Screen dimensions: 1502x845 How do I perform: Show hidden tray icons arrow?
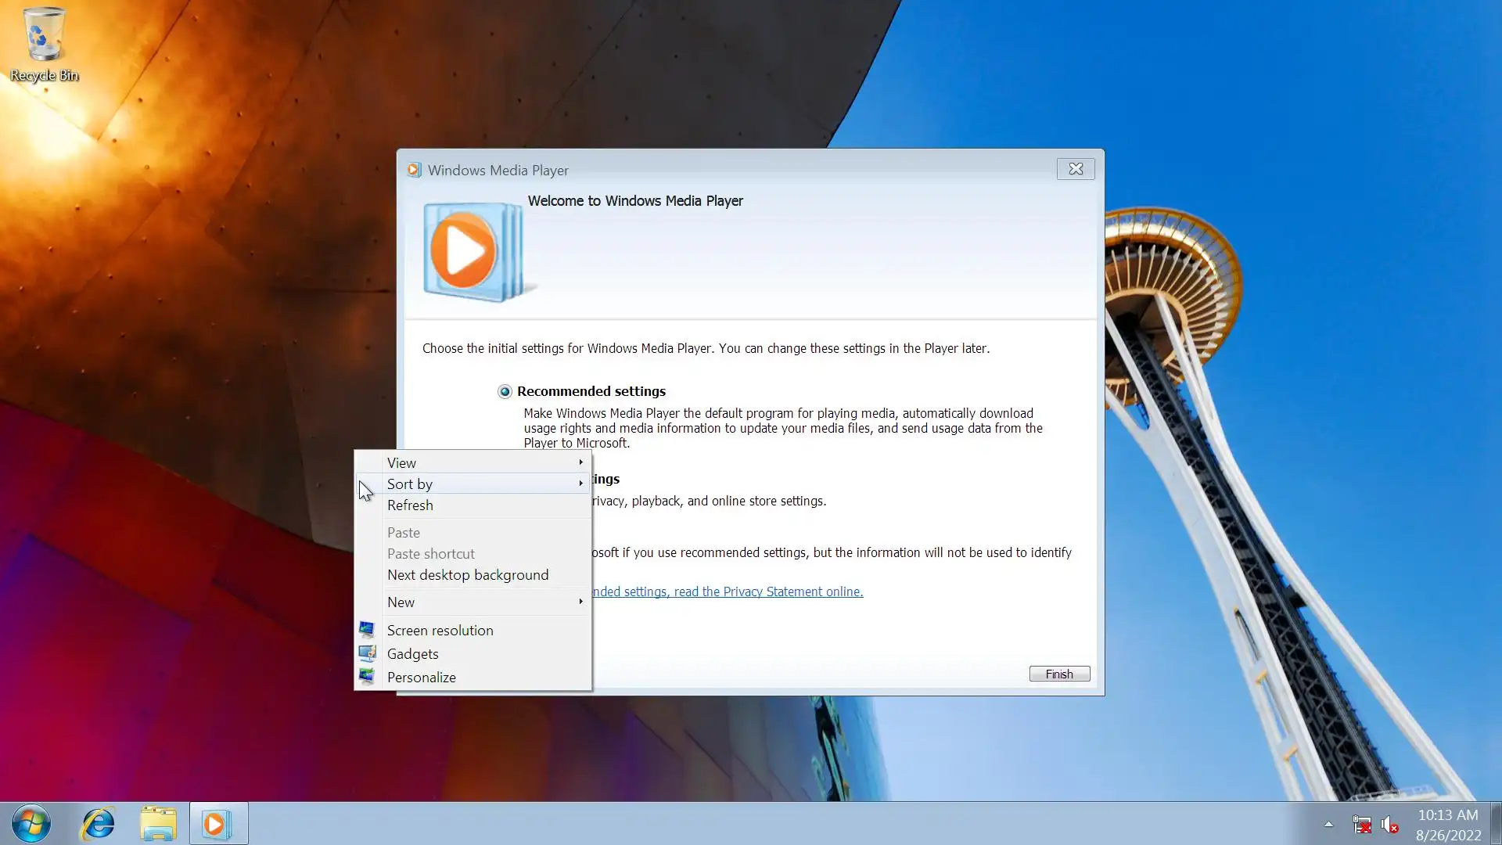point(1328,824)
